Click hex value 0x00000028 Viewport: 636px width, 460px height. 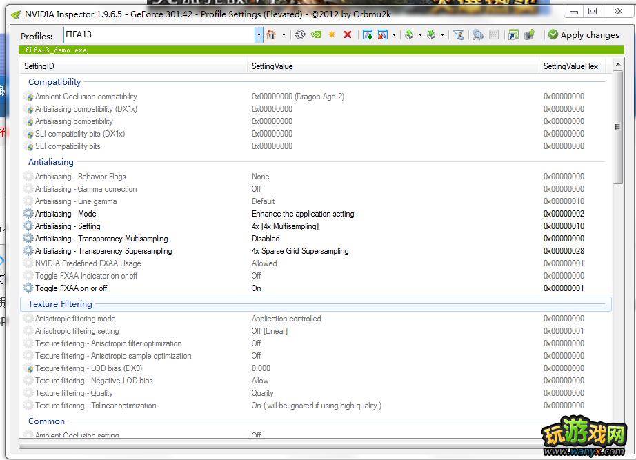564,250
